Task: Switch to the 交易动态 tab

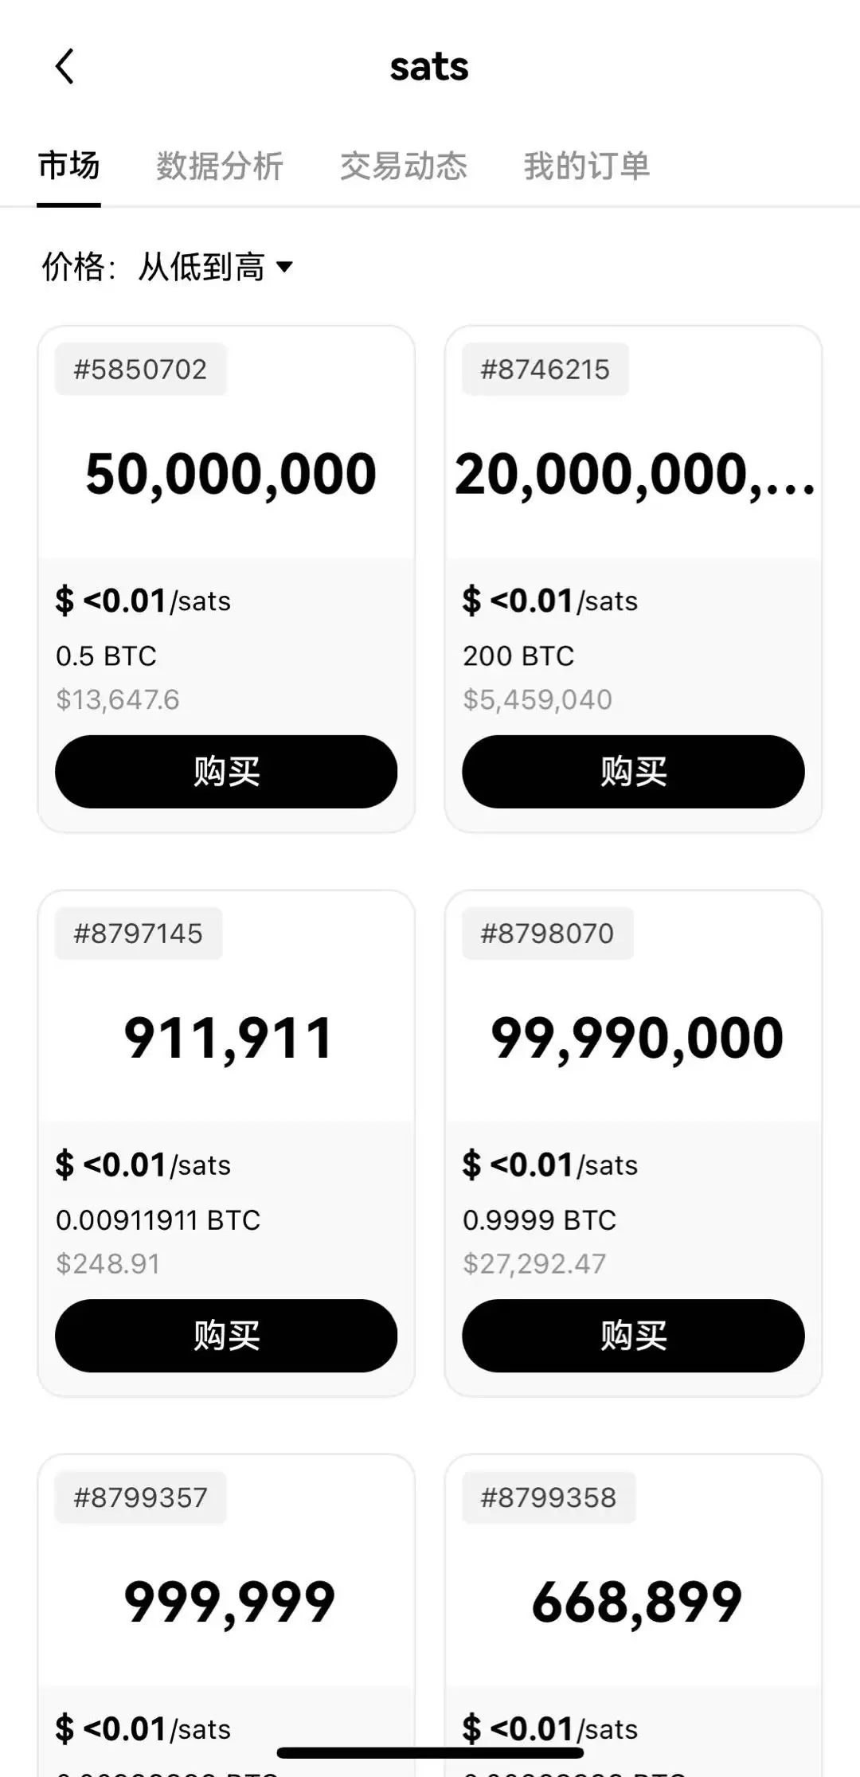Action: [404, 166]
